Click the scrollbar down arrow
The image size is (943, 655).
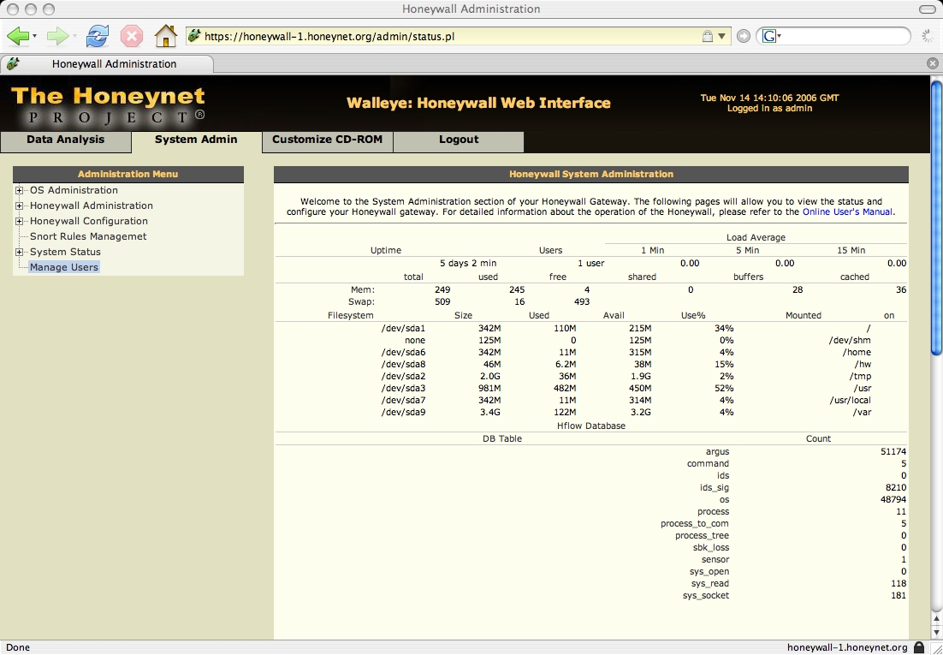937,632
